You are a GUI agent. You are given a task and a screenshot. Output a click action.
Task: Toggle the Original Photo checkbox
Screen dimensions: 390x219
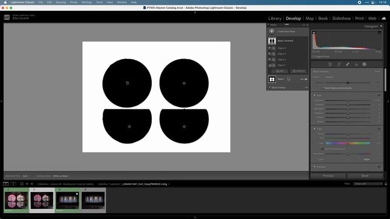tap(314, 57)
